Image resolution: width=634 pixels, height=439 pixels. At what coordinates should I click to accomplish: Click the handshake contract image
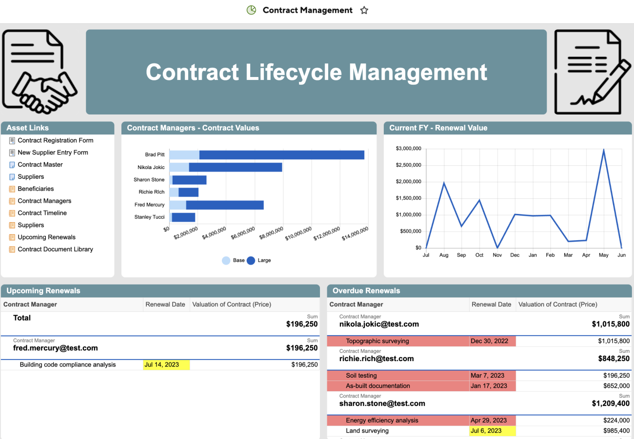click(40, 72)
